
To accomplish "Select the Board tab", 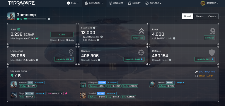I will click(187, 16).
